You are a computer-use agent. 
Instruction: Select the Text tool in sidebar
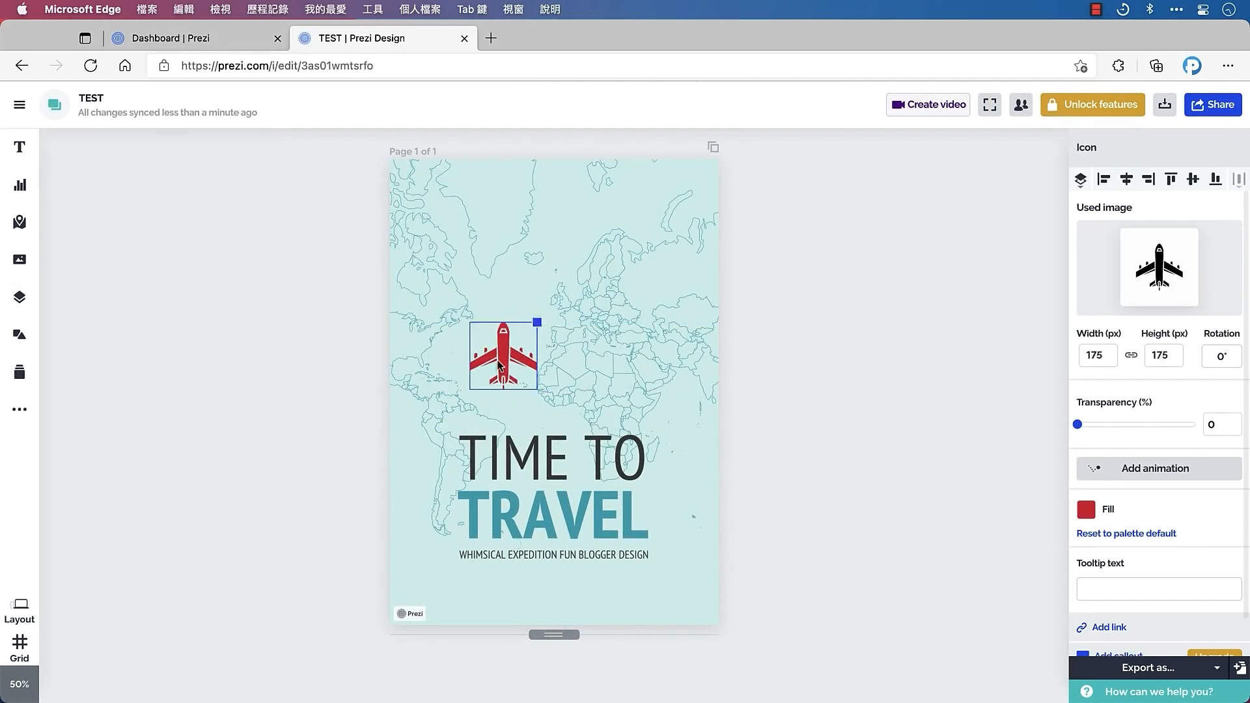point(20,147)
